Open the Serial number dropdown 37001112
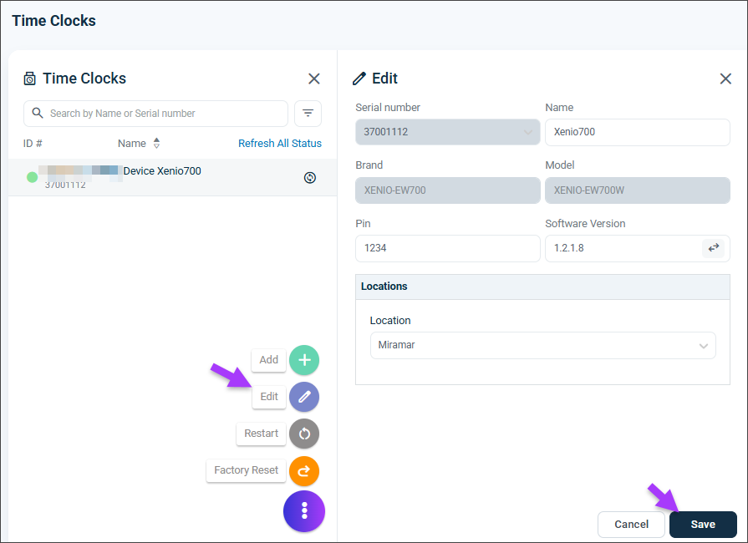This screenshot has width=748, height=543. tap(447, 132)
